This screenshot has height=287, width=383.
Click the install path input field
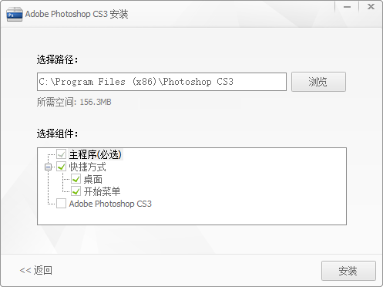(x=162, y=82)
